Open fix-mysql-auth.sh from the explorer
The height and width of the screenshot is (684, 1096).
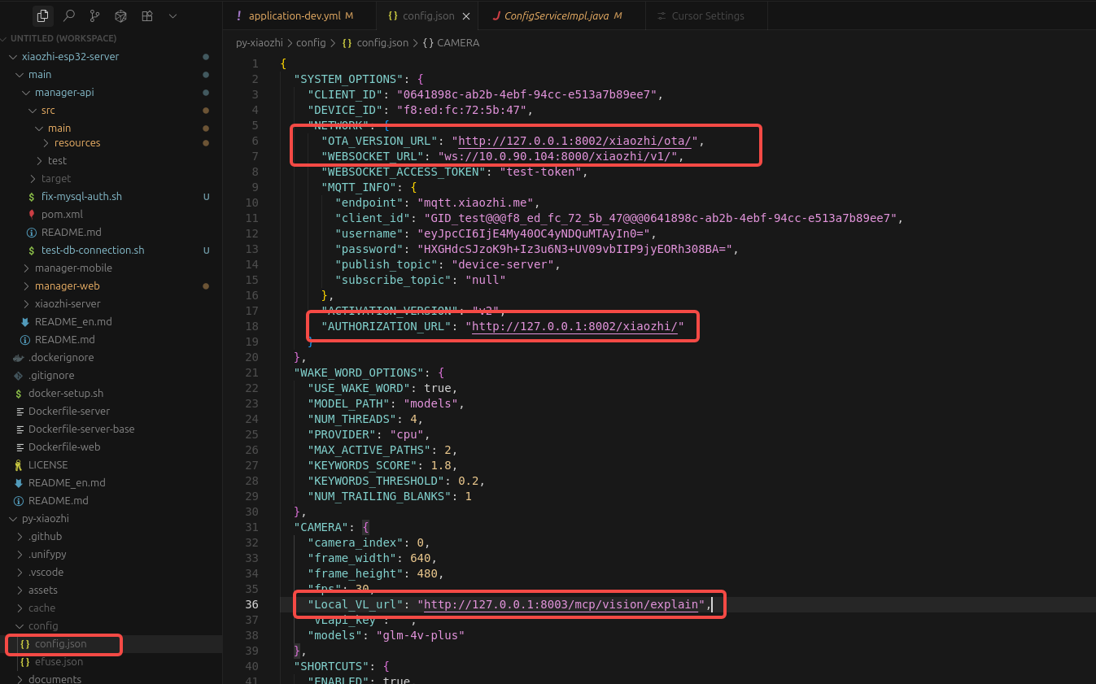pyautogui.click(x=81, y=196)
